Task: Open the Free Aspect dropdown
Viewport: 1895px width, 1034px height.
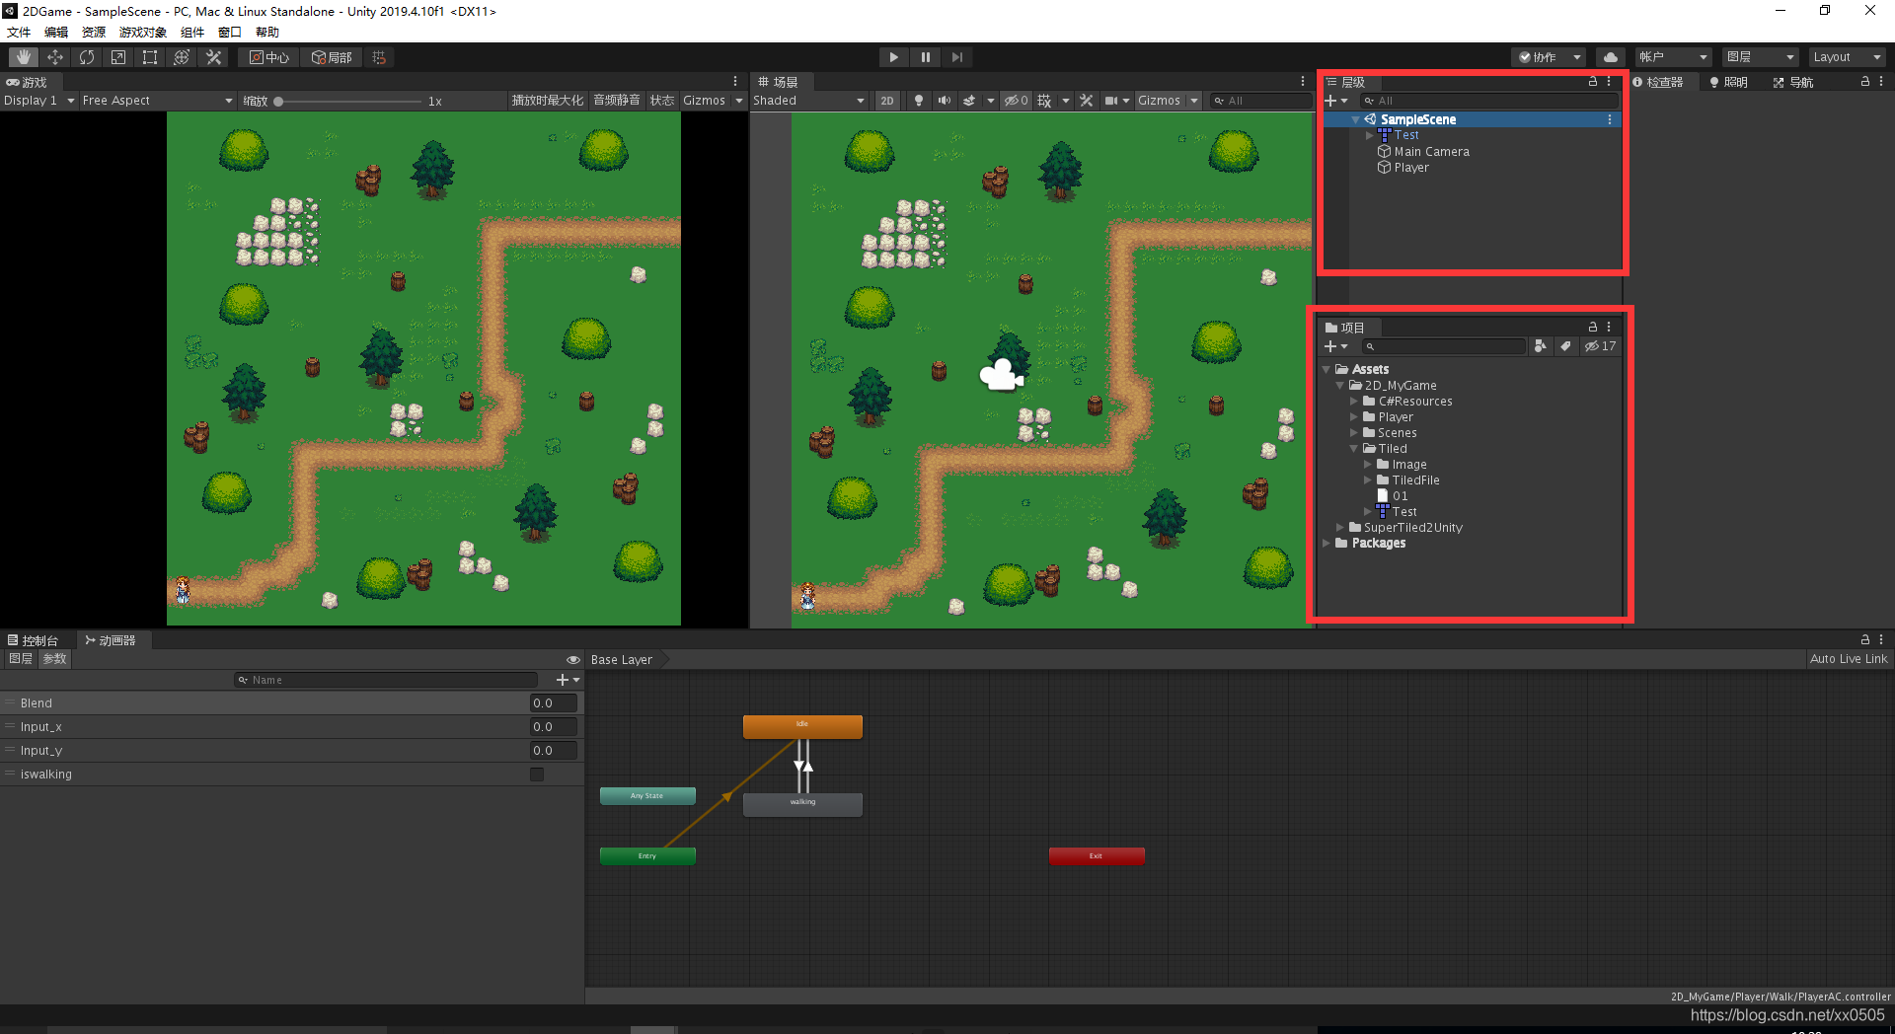Action: click(x=157, y=101)
